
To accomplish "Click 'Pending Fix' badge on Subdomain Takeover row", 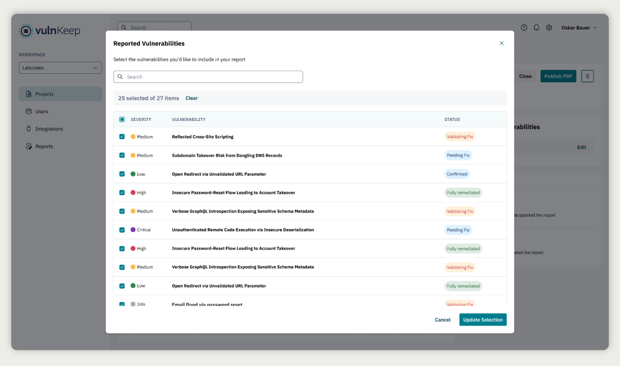I will [458, 156].
